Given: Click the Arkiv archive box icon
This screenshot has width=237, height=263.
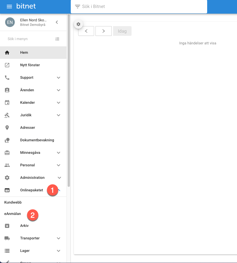Looking at the screenshot, I should [7, 226].
